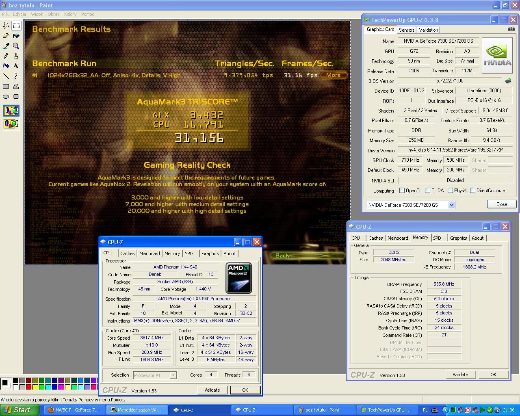Open Graphics tab in the CPU-Z Memory window
The width and height of the screenshot is (520, 416).
[458, 238]
